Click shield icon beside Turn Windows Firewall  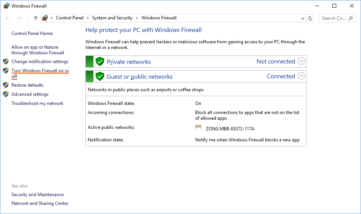click(x=6, y=70)
